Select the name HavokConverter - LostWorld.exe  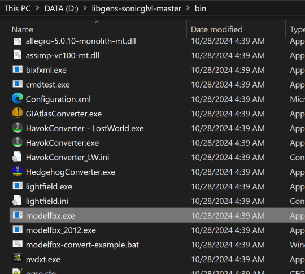85,128
